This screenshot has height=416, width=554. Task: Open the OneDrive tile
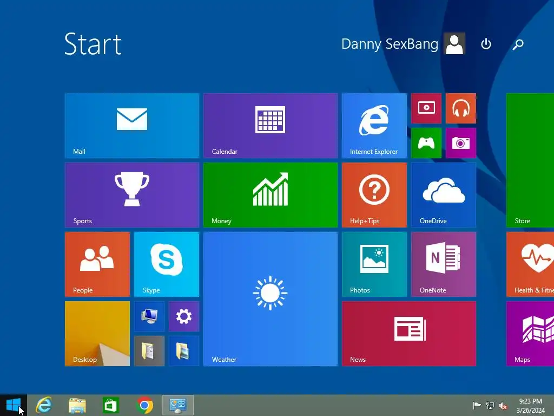click(x=444, y=195)
